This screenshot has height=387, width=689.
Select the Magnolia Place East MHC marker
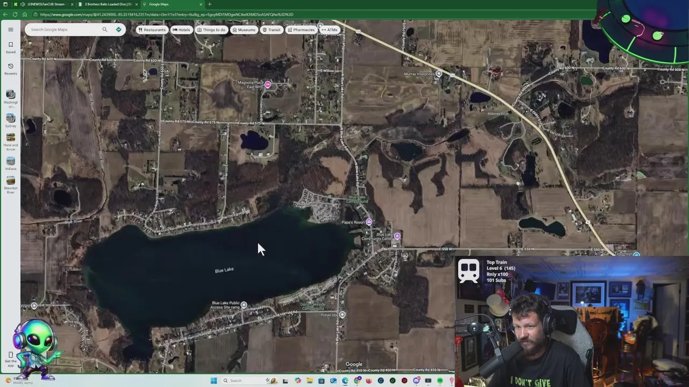click(268, 85)
